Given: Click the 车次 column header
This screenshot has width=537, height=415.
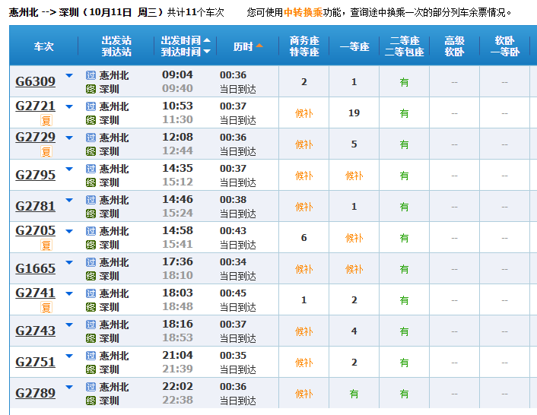Looking at the screenshot, I should 44,46.
